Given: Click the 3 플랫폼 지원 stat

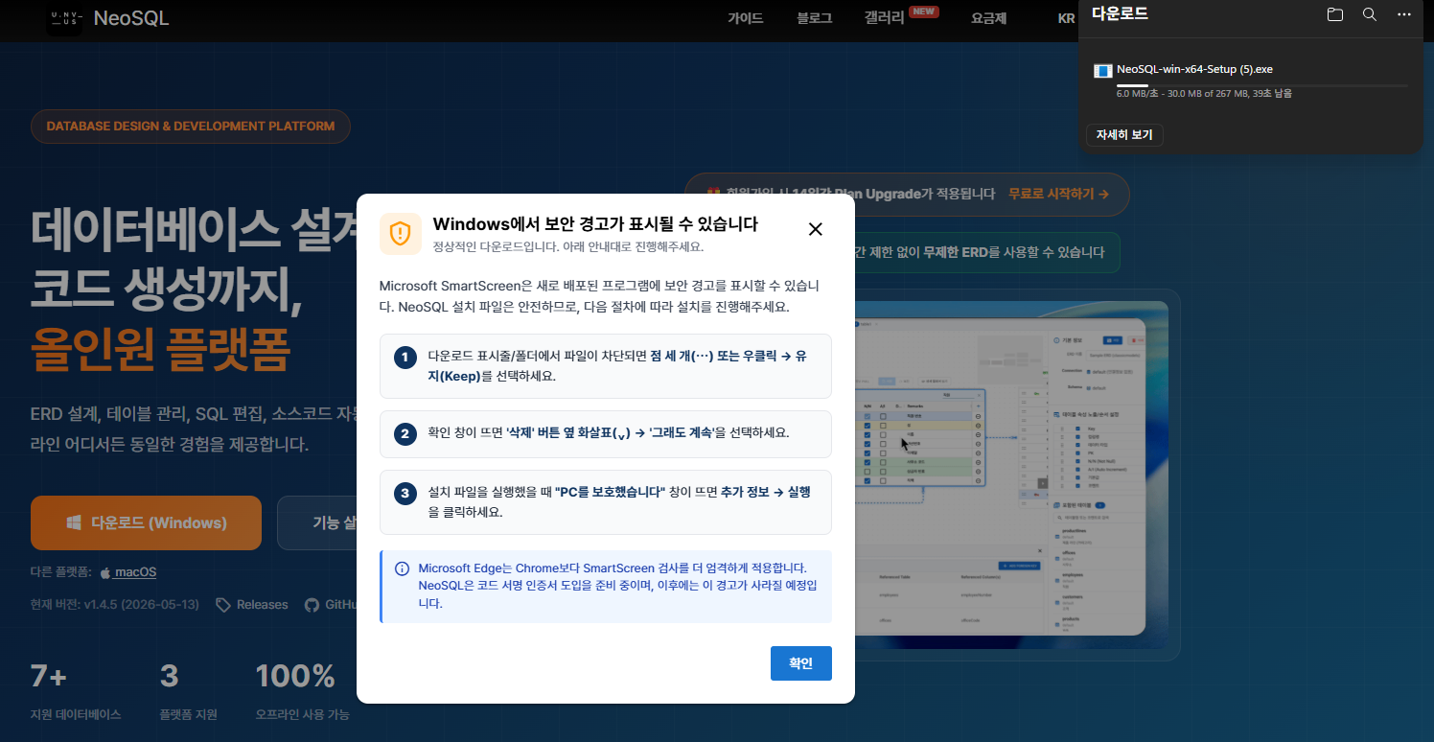Looking at the screenshot, I should click(x=189, y=691).
